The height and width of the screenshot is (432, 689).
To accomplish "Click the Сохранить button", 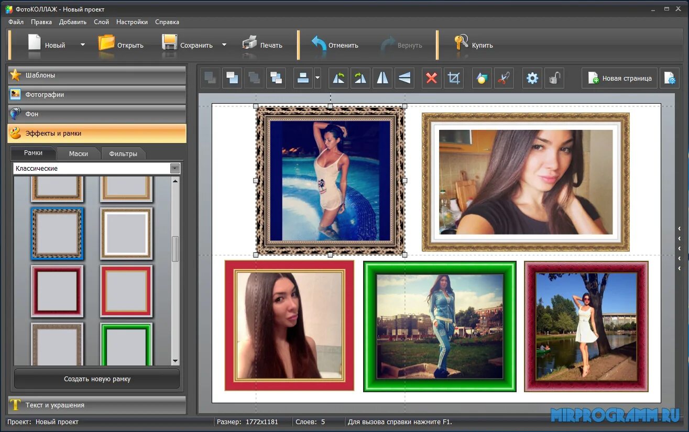I will pyautogui.click(x=187, y=45).
